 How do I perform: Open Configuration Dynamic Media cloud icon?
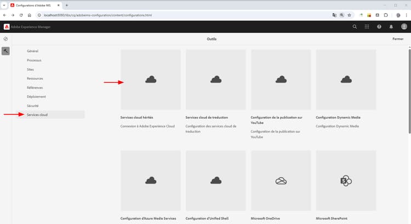(x=346, y=79)
